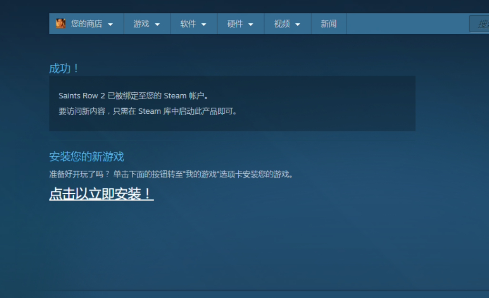Select the 安装您的新游戏 heading
The image size is (489, 298).
coord(87,156)
